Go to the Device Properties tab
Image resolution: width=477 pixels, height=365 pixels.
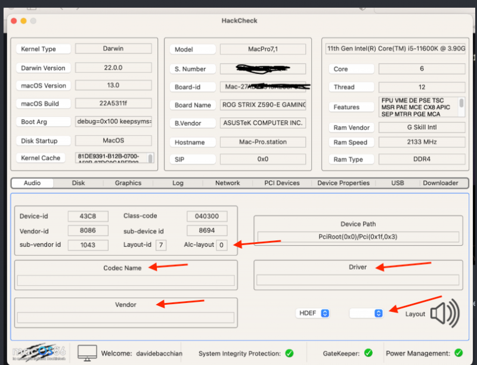(x=343, y=183)
